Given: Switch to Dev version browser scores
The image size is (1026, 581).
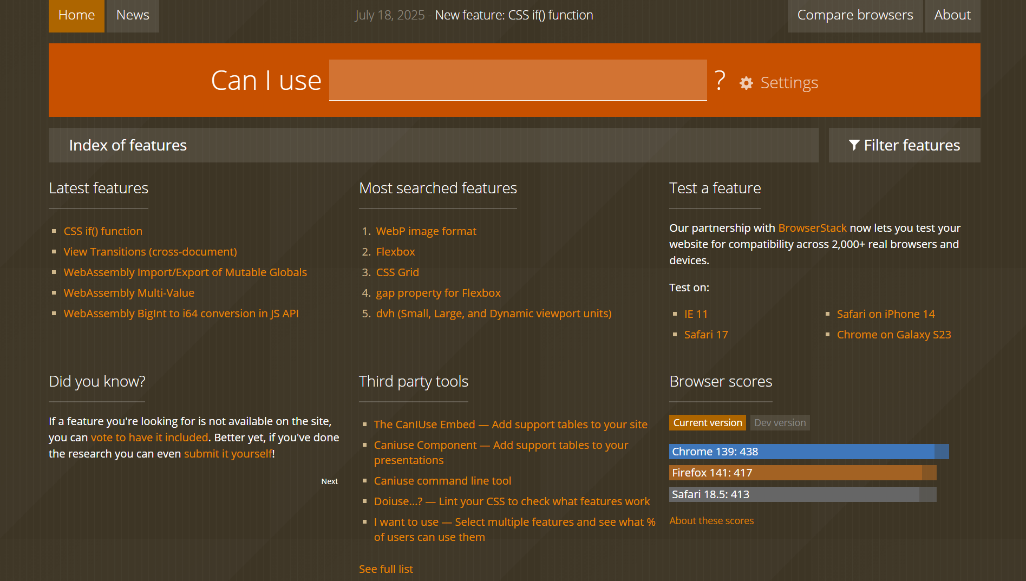Looking at the screenshot, I should (x=780, y=423).
